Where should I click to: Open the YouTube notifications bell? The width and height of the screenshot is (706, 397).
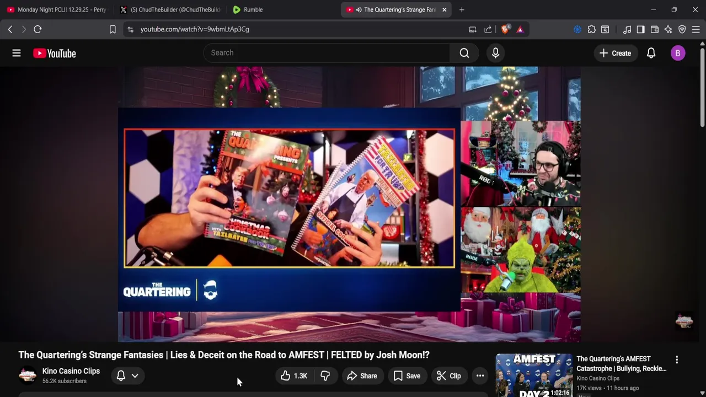coord(651,53)
